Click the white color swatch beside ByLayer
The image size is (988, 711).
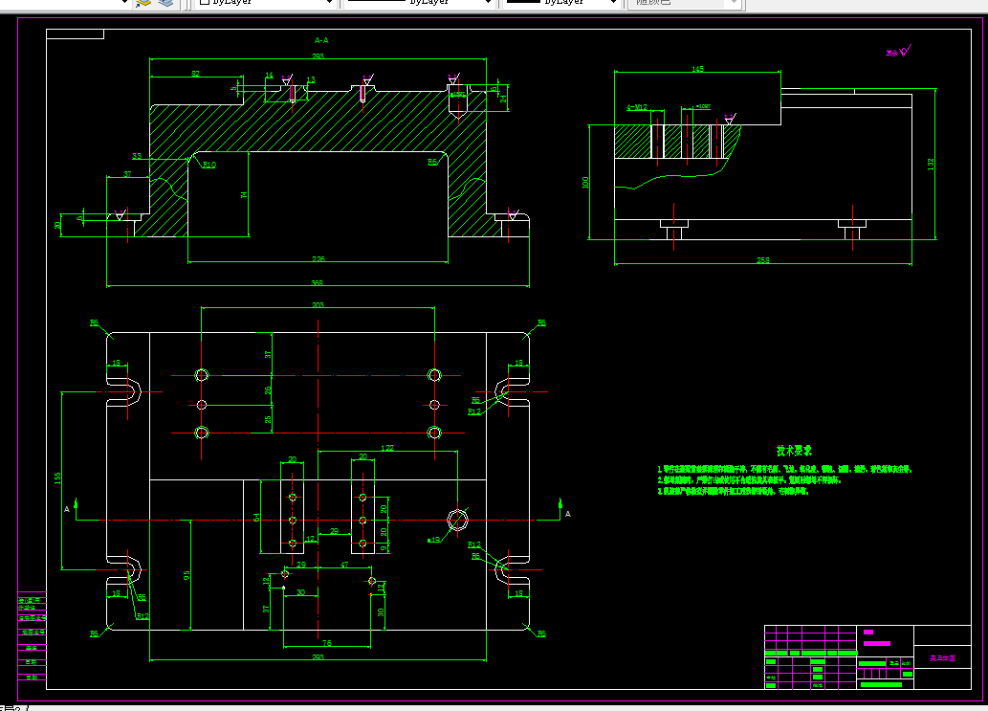click(204, 2)
